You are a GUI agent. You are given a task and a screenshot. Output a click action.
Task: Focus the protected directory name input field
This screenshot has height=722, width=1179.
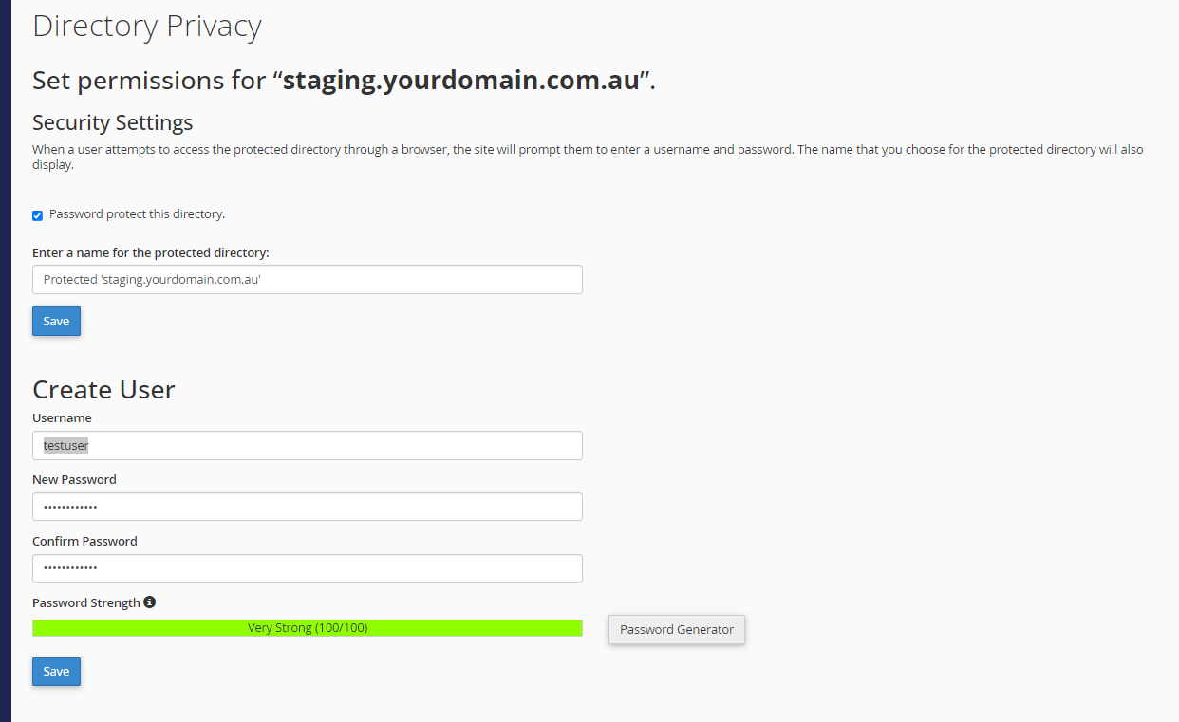point(308,280)
